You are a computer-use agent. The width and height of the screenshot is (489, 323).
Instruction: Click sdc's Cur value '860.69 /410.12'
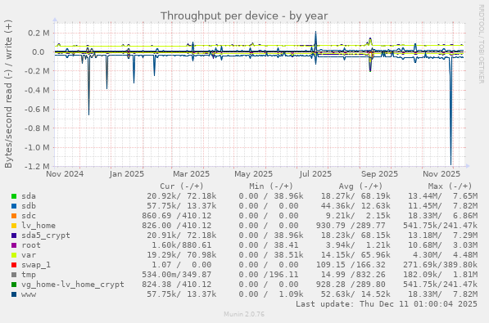[176, 216]
